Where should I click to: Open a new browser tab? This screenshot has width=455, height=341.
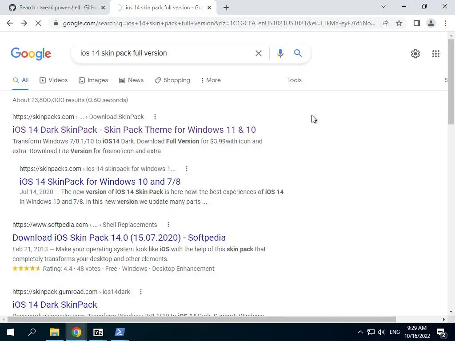pos(226,8)
